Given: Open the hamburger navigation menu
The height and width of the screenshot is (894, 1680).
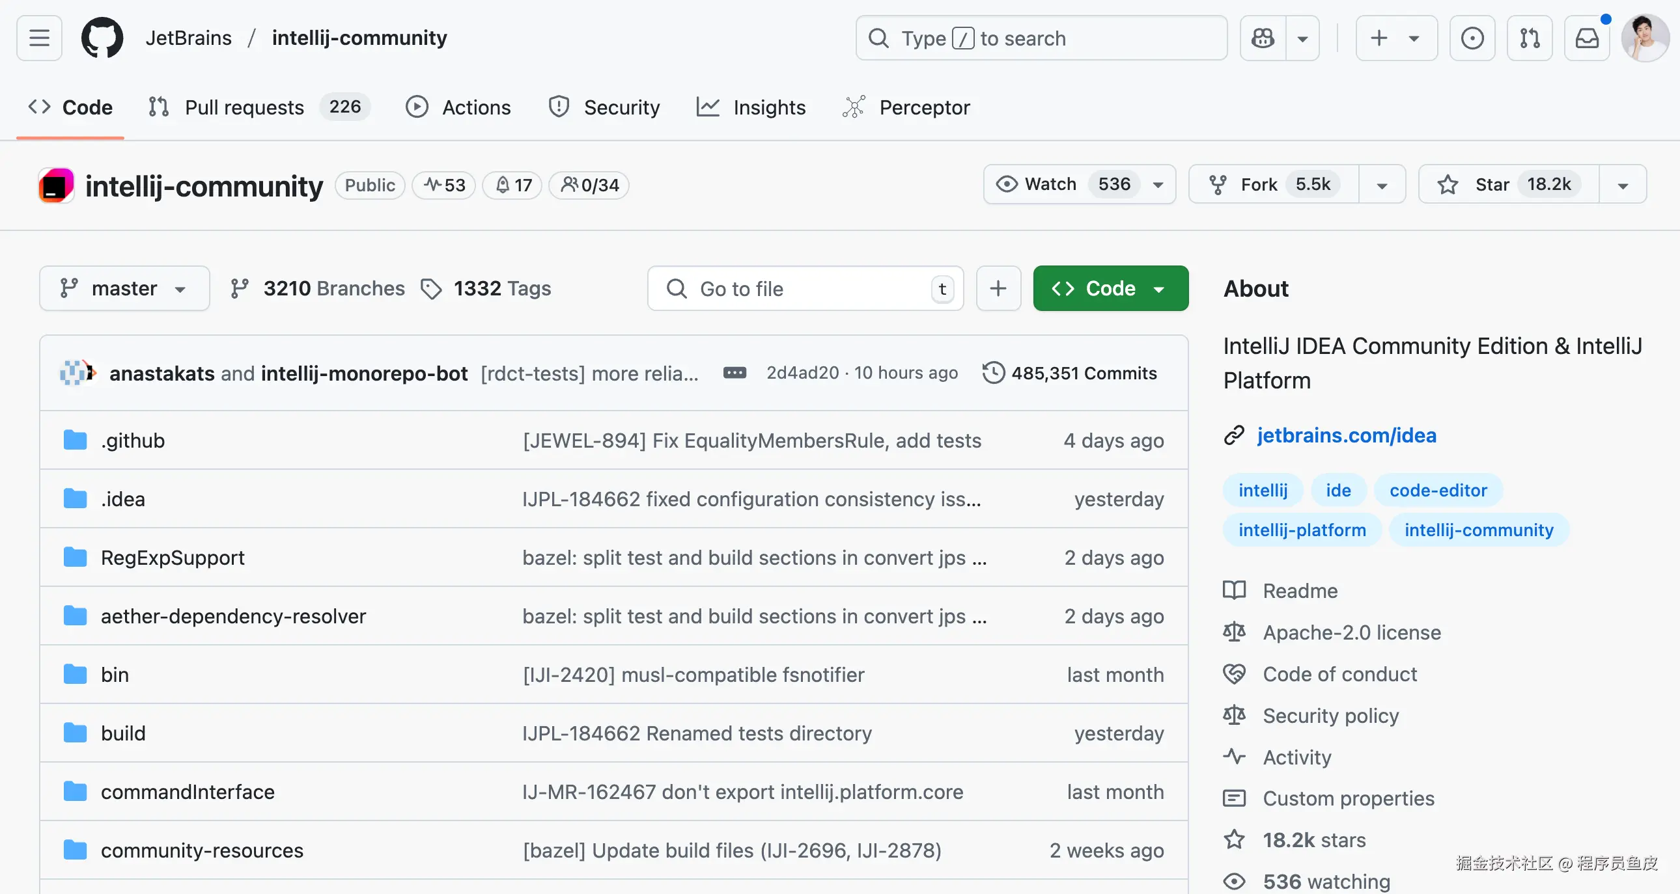Looking at the screenshot, I should tap(39, 38).
